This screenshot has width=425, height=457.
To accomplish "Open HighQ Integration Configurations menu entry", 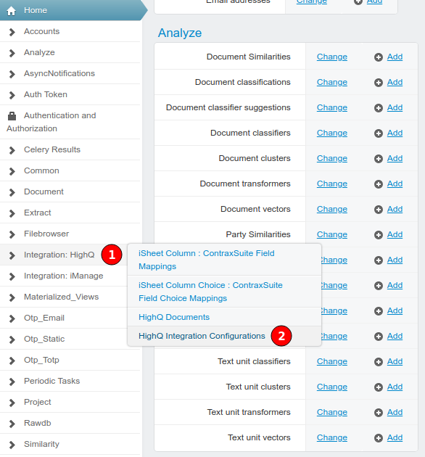I will point(202,336).
